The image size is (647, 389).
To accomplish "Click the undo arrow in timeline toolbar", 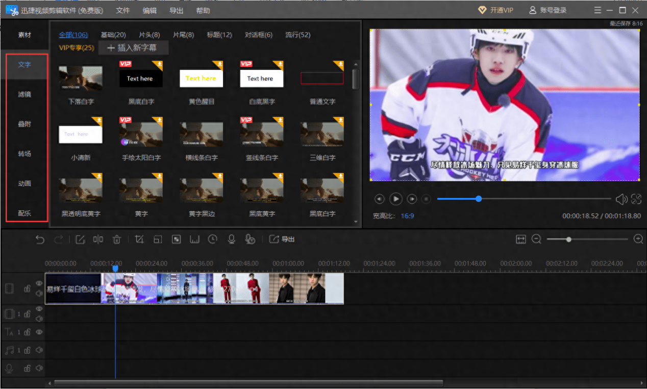I will click(40, 239).
